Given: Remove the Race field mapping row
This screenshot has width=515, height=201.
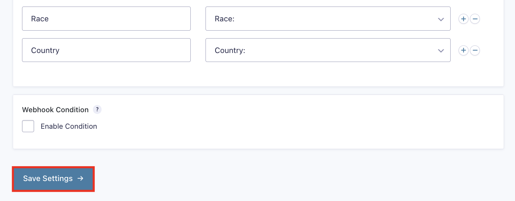Looking at the screenshot, I should (x=475, y=19).
